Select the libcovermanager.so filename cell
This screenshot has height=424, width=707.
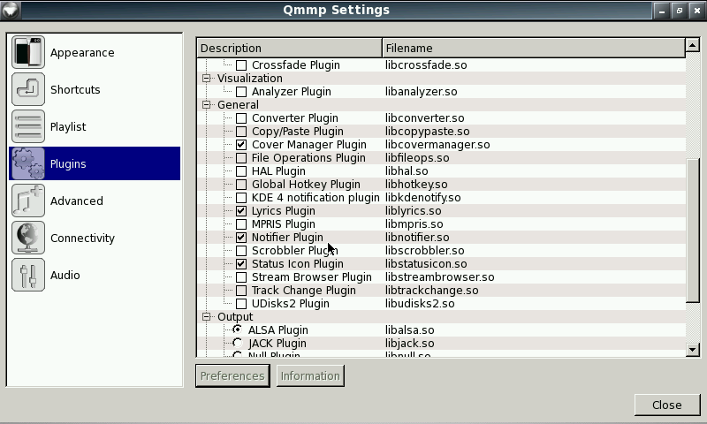437,145
